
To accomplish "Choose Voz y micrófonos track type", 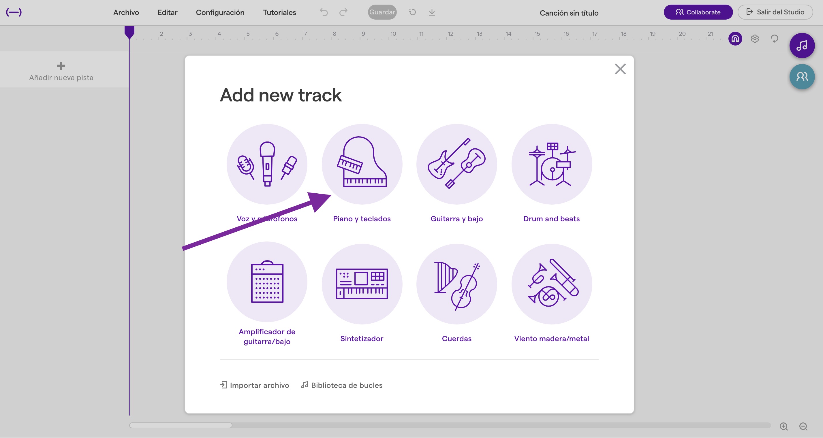I will [267, 164].
